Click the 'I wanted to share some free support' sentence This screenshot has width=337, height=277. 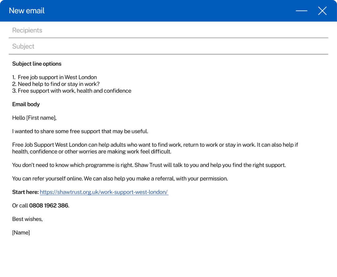(x=80, y=131)
